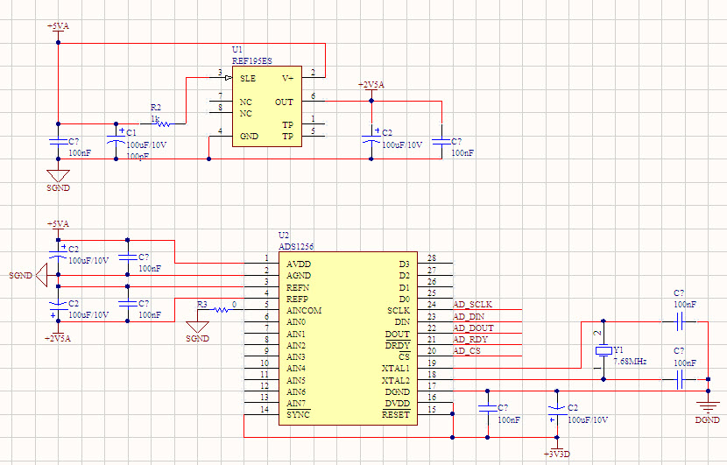727x465 pixels.
Task: Click the AIN0 pin label
Action: tap(296, 321)
